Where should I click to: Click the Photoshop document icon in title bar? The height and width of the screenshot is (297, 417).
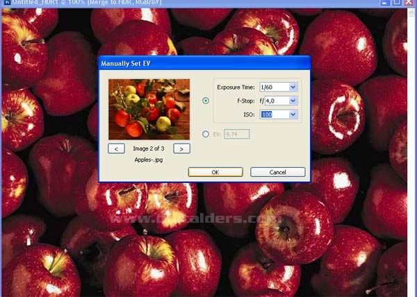click(x=7, y=2)
